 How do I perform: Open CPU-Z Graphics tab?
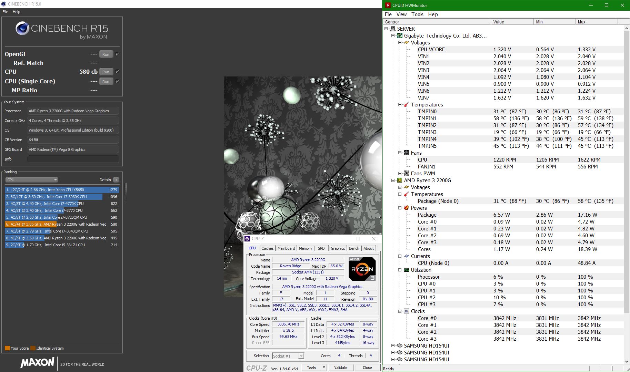point(338,248)
